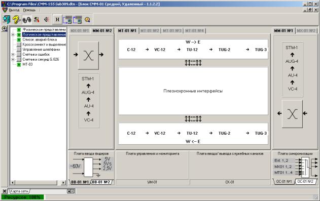Screen dimensions: 320x201
Task: Select Кроссконнект и выделение tree item
Action: [44, 45]
